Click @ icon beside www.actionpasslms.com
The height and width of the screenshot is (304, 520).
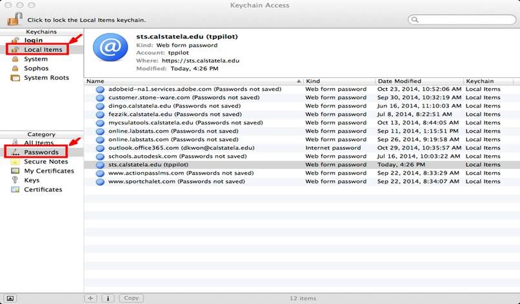coord(100,173)
